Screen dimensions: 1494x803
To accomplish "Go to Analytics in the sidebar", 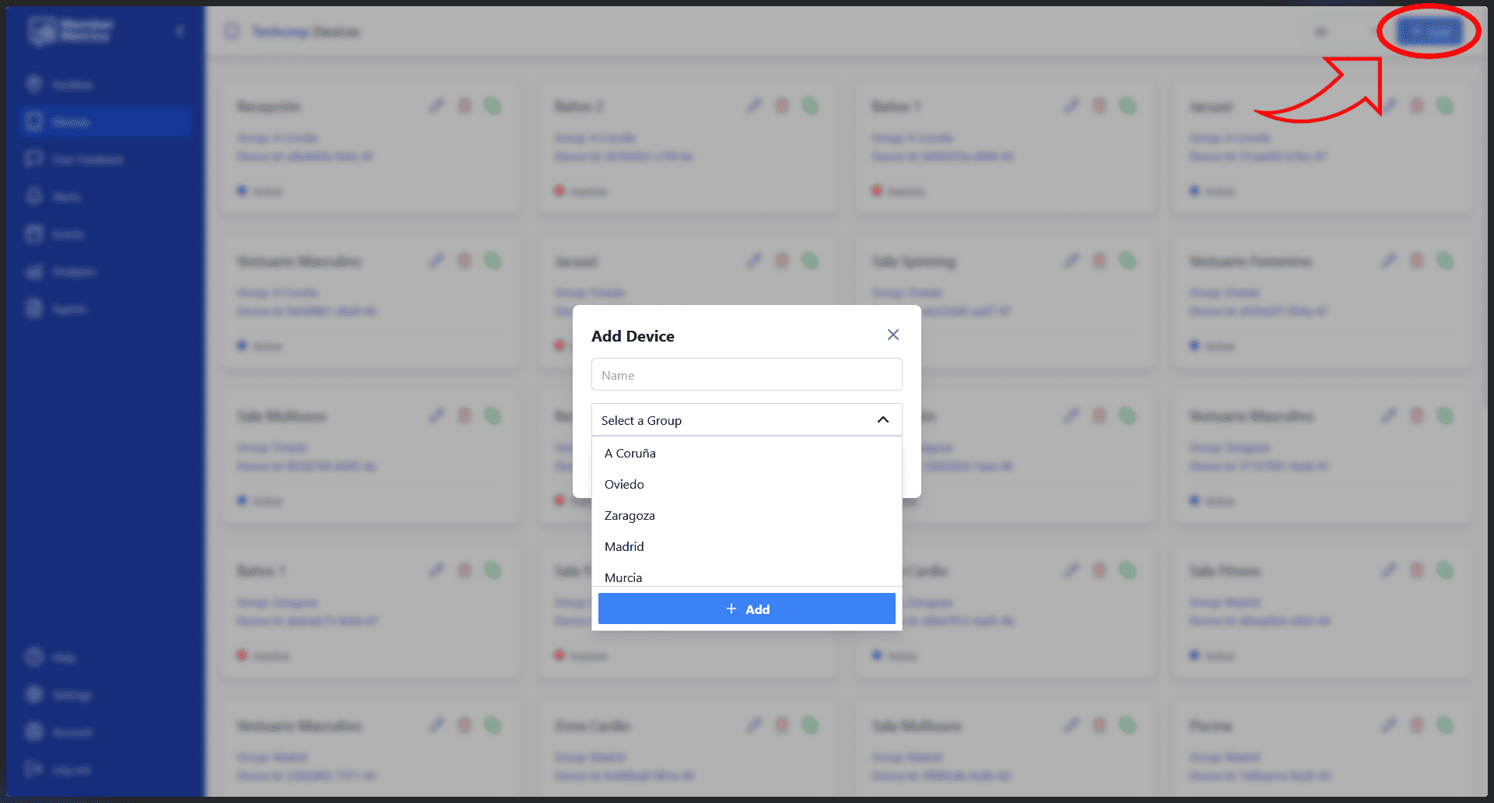I will click(74, 272).
